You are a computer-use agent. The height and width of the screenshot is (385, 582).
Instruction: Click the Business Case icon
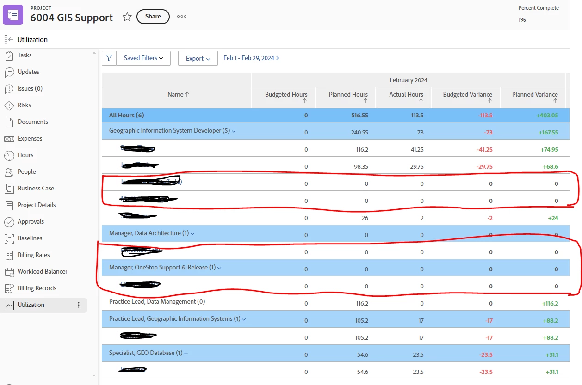click(x=9, y=189)
